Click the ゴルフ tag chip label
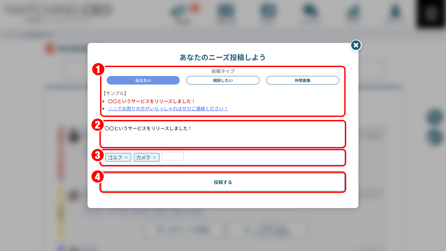The image size is (446, 251). tap(115, 158)
